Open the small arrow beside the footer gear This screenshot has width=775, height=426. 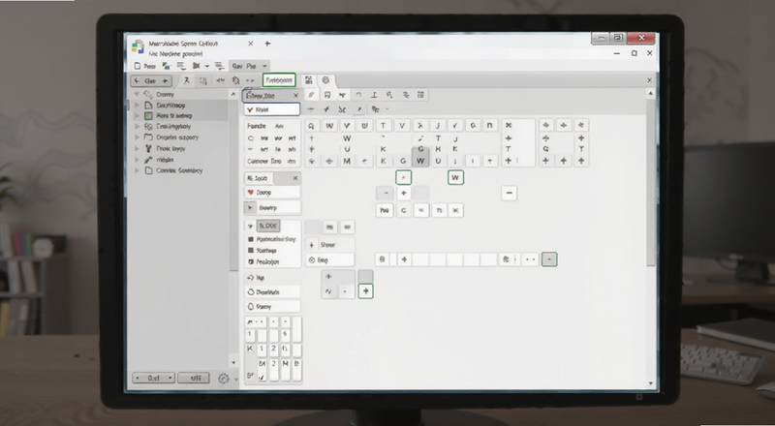pos(235,380)
